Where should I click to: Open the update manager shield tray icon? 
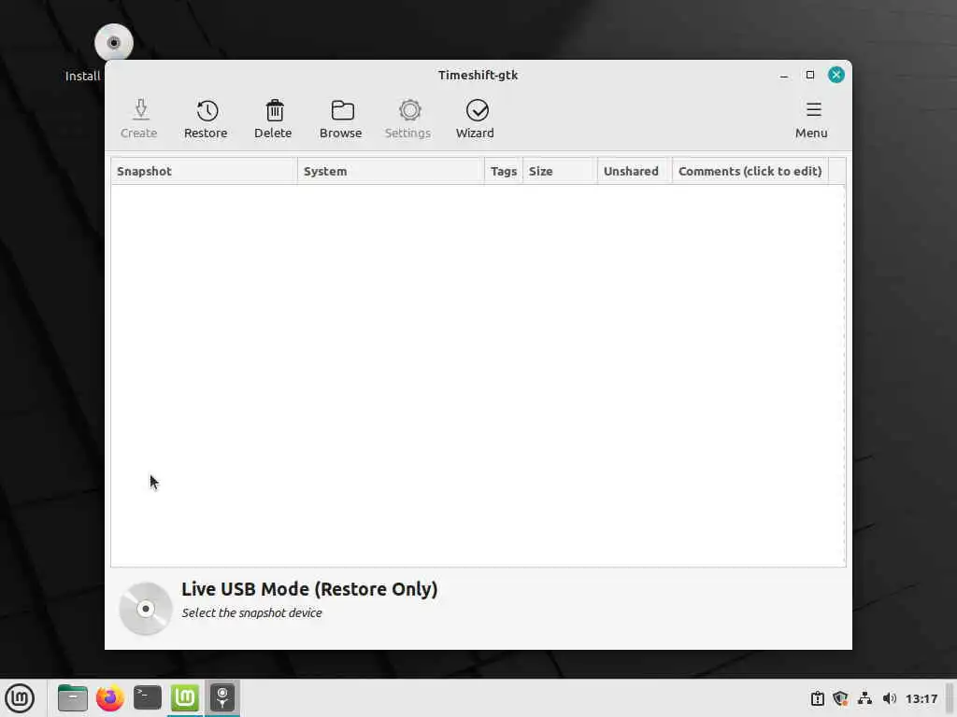coord(840,698)
